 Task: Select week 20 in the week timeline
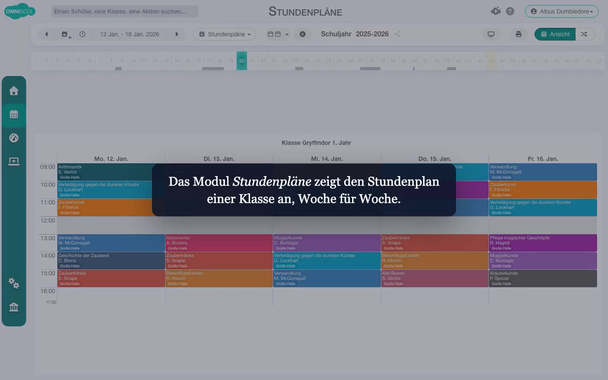tap(242, 61)
